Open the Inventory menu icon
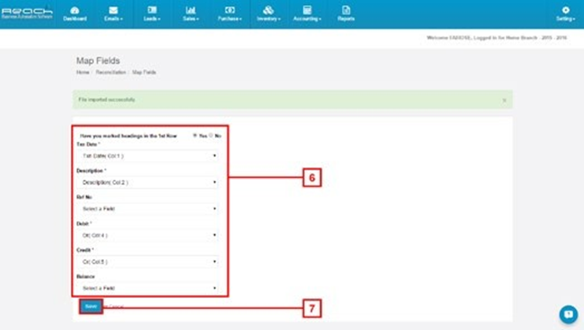Viewport: 584px width, 330px height. pyautogui.click(x=269, y=10)
